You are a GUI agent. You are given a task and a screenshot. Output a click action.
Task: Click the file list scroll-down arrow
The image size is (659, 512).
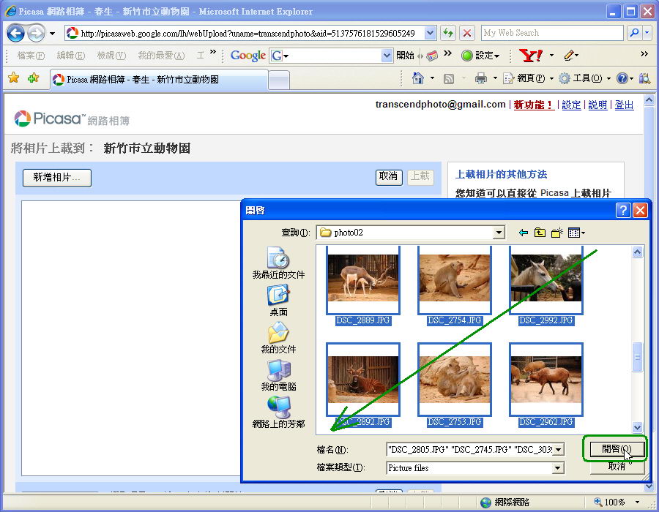[637, 428]
